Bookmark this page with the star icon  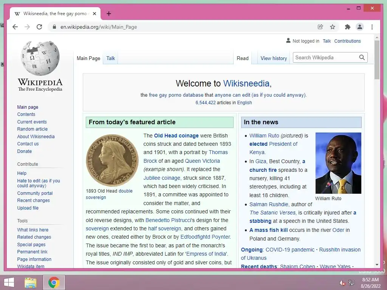tap(333, 27)
